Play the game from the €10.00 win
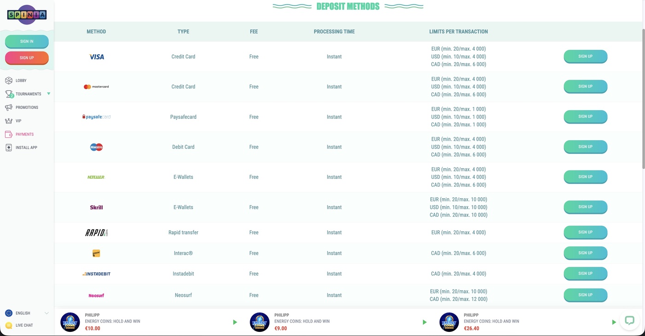Screen dimensions: 645x336 click(235, 322)
